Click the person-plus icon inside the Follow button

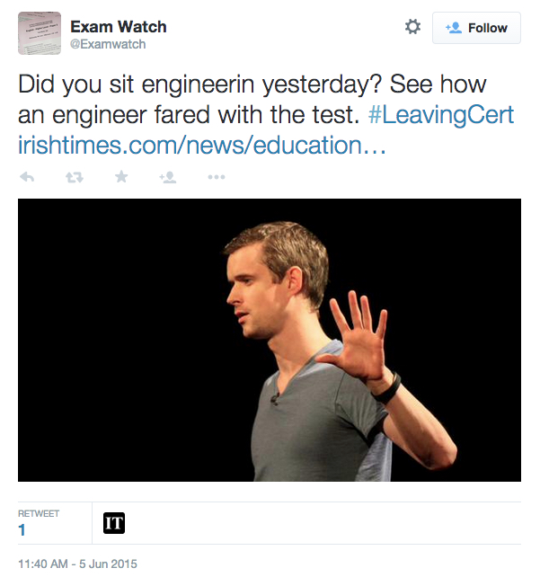click(453, 28)
